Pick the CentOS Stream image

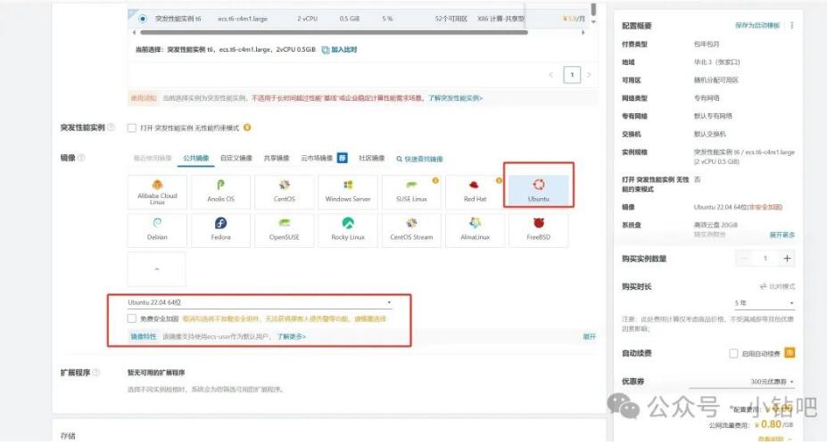tap(411, 230)
